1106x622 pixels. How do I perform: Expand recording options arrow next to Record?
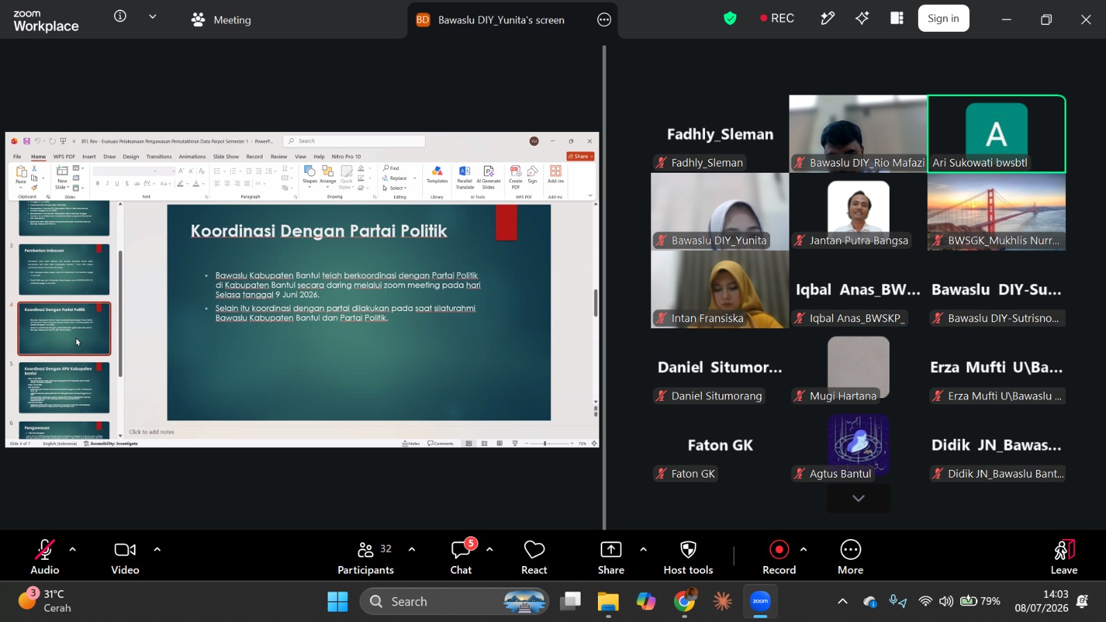(x=803, y=549)
